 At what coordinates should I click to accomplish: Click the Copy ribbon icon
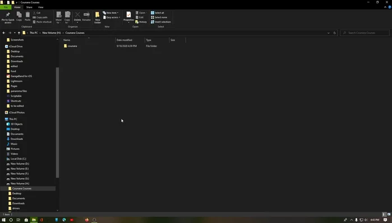19,16
